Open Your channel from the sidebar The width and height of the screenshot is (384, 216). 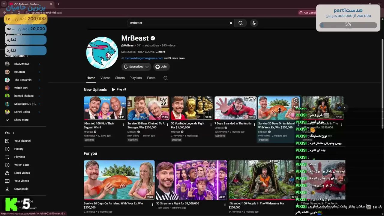23,141
